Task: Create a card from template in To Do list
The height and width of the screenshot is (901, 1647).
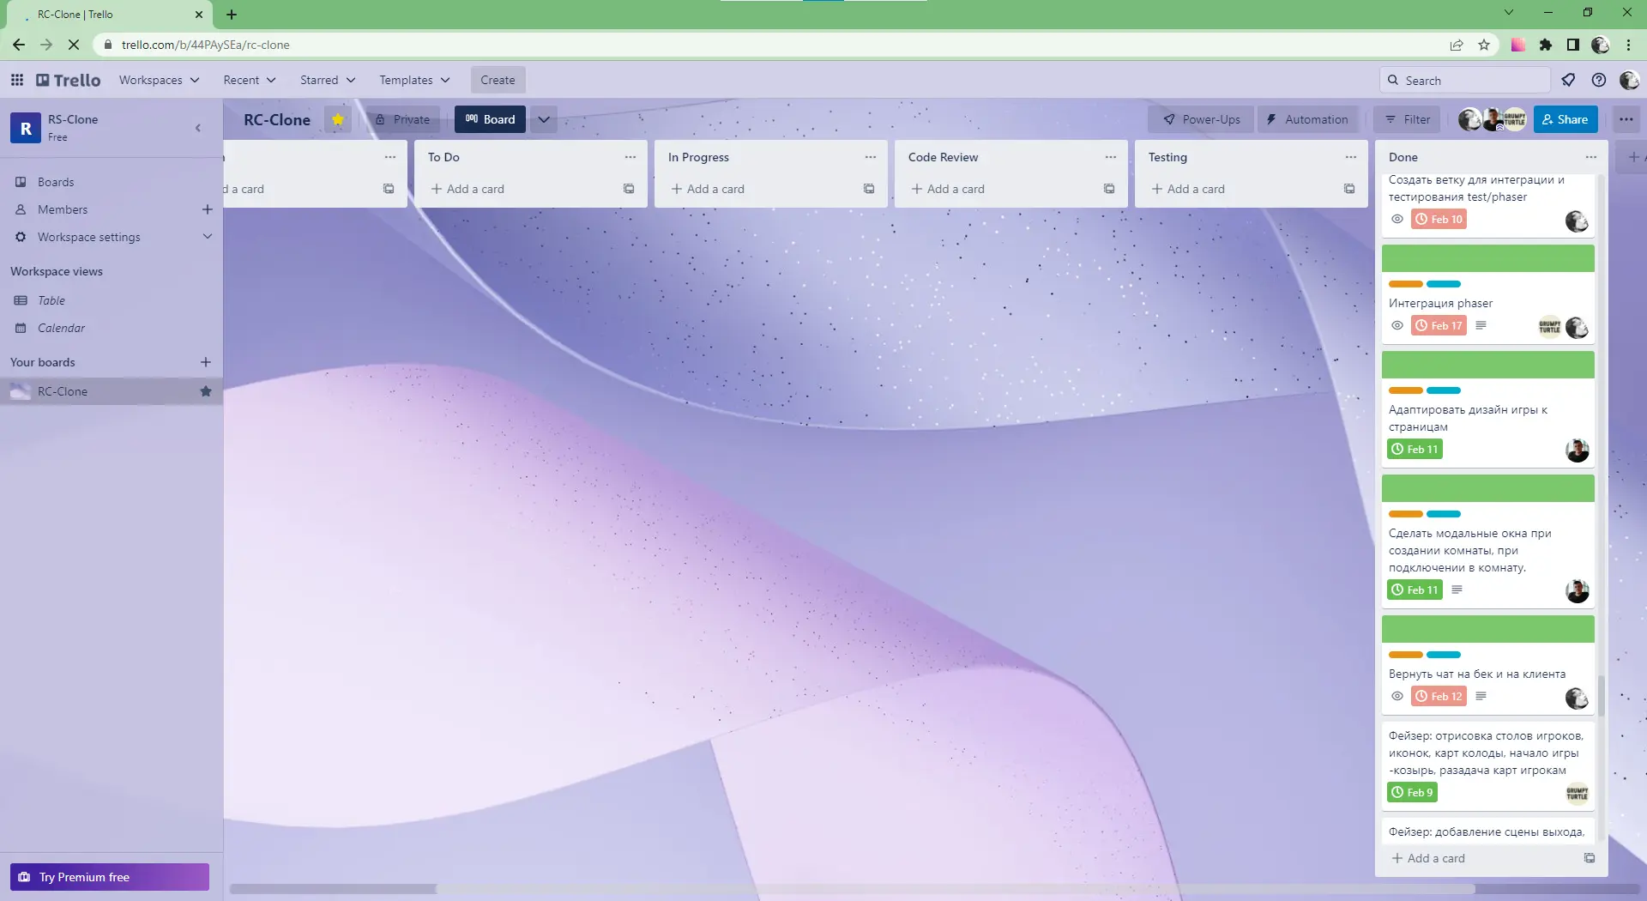Action: (629, 189)
